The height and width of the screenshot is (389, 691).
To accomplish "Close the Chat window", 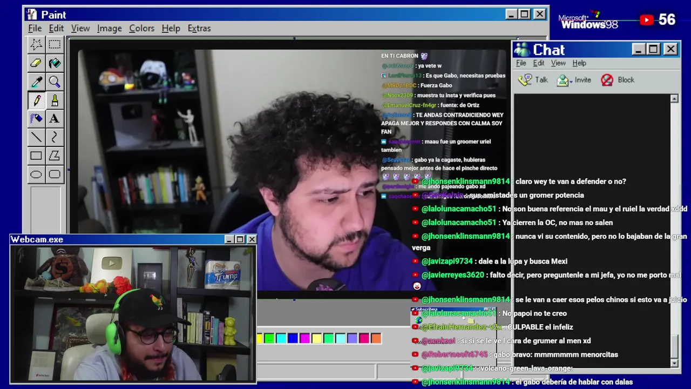I will (x=670, y=50).
